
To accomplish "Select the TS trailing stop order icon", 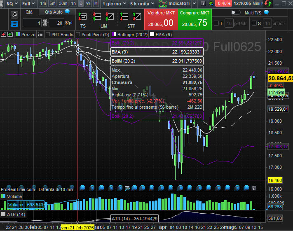I will [83, 17].
